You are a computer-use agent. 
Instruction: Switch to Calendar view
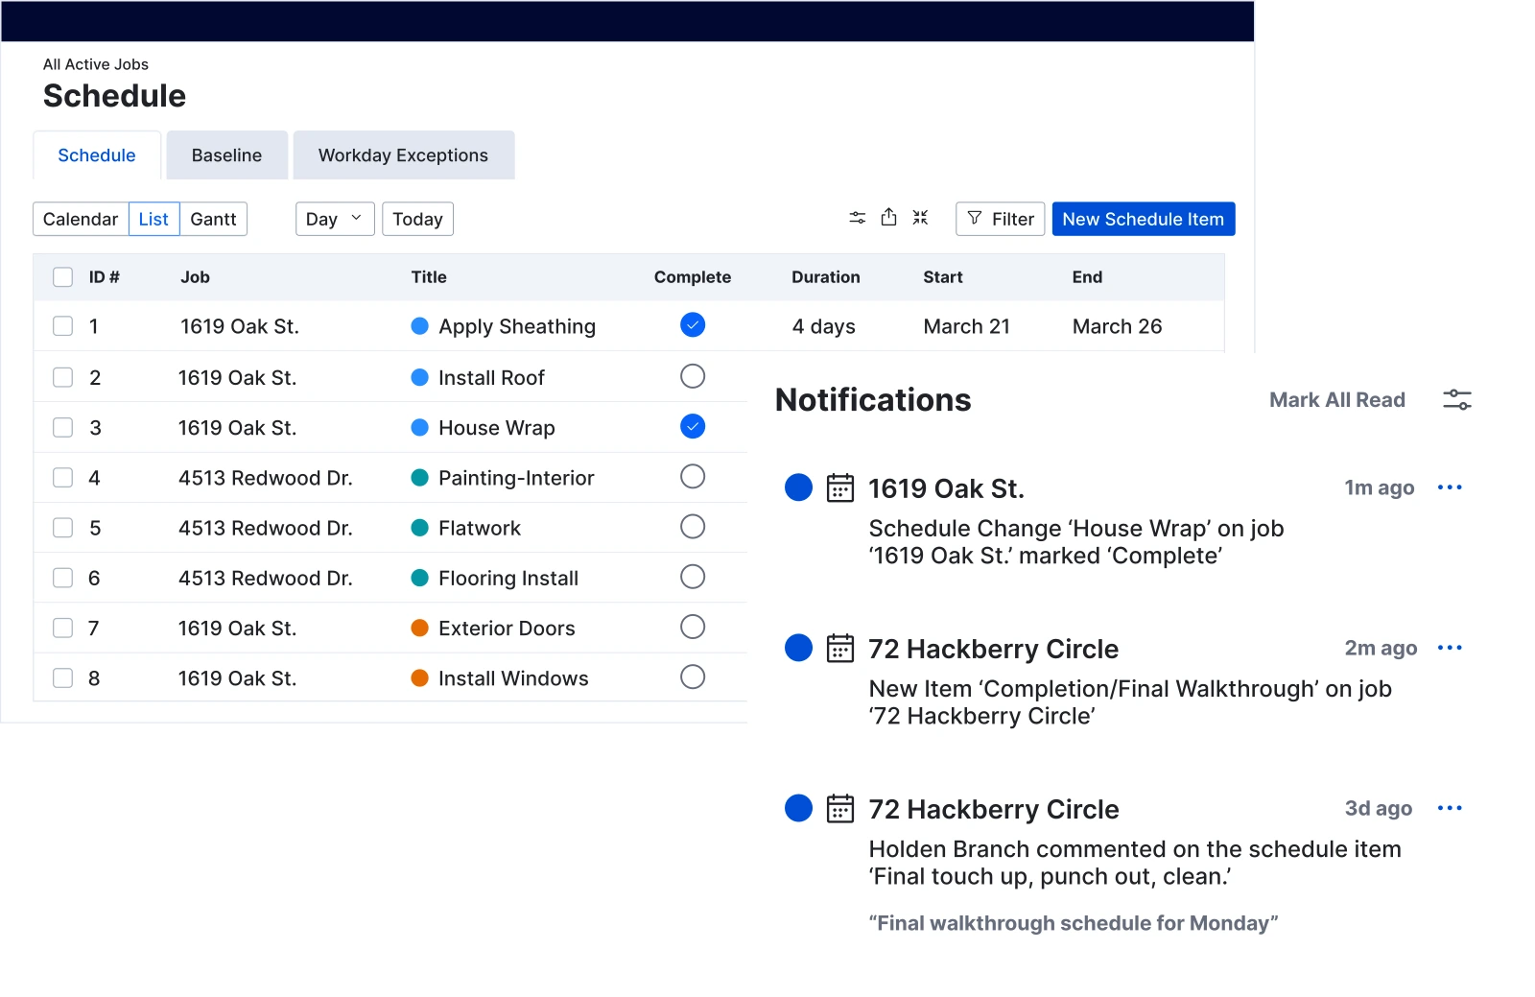81,219
